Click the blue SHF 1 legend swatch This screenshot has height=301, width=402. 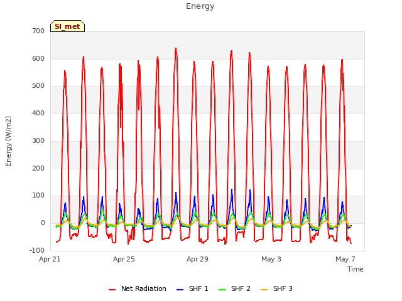180,290
